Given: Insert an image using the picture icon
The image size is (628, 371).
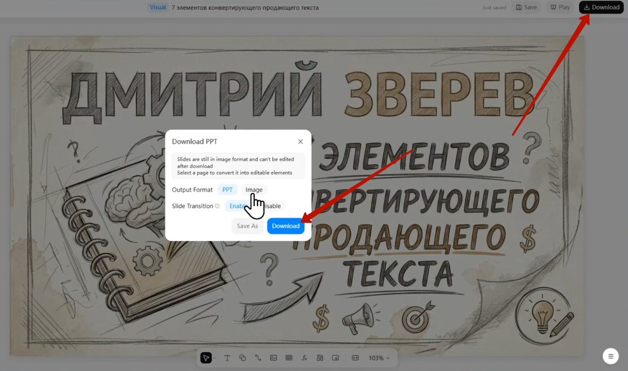Looking at the screenshot, I should pos(273,358).
